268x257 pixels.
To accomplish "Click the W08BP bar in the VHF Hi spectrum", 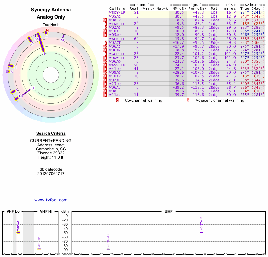I will pos(39,249).
